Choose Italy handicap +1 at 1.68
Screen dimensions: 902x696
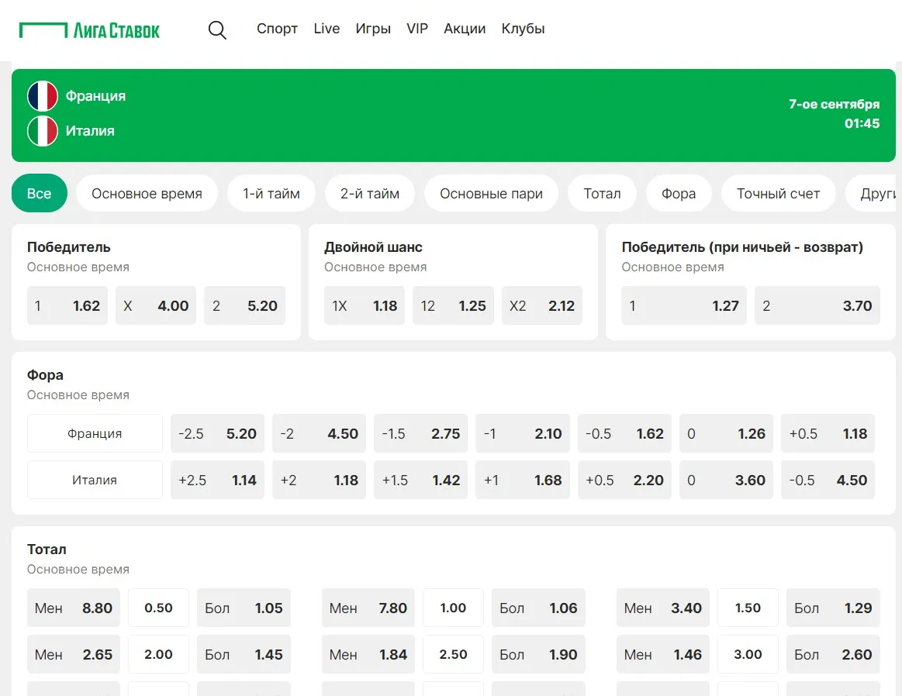(522, 481)
